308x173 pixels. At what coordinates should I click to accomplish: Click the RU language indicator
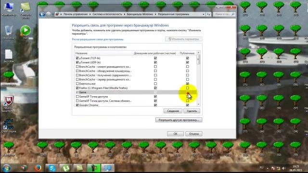coord(261,168)
